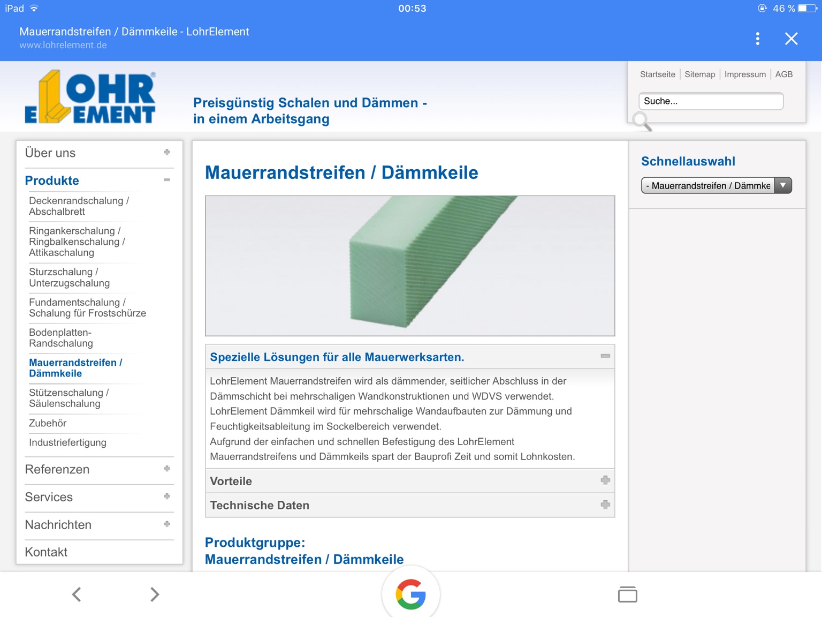Tap the rotation lock status icon
822x617 pixels.
tap(762, 8)
